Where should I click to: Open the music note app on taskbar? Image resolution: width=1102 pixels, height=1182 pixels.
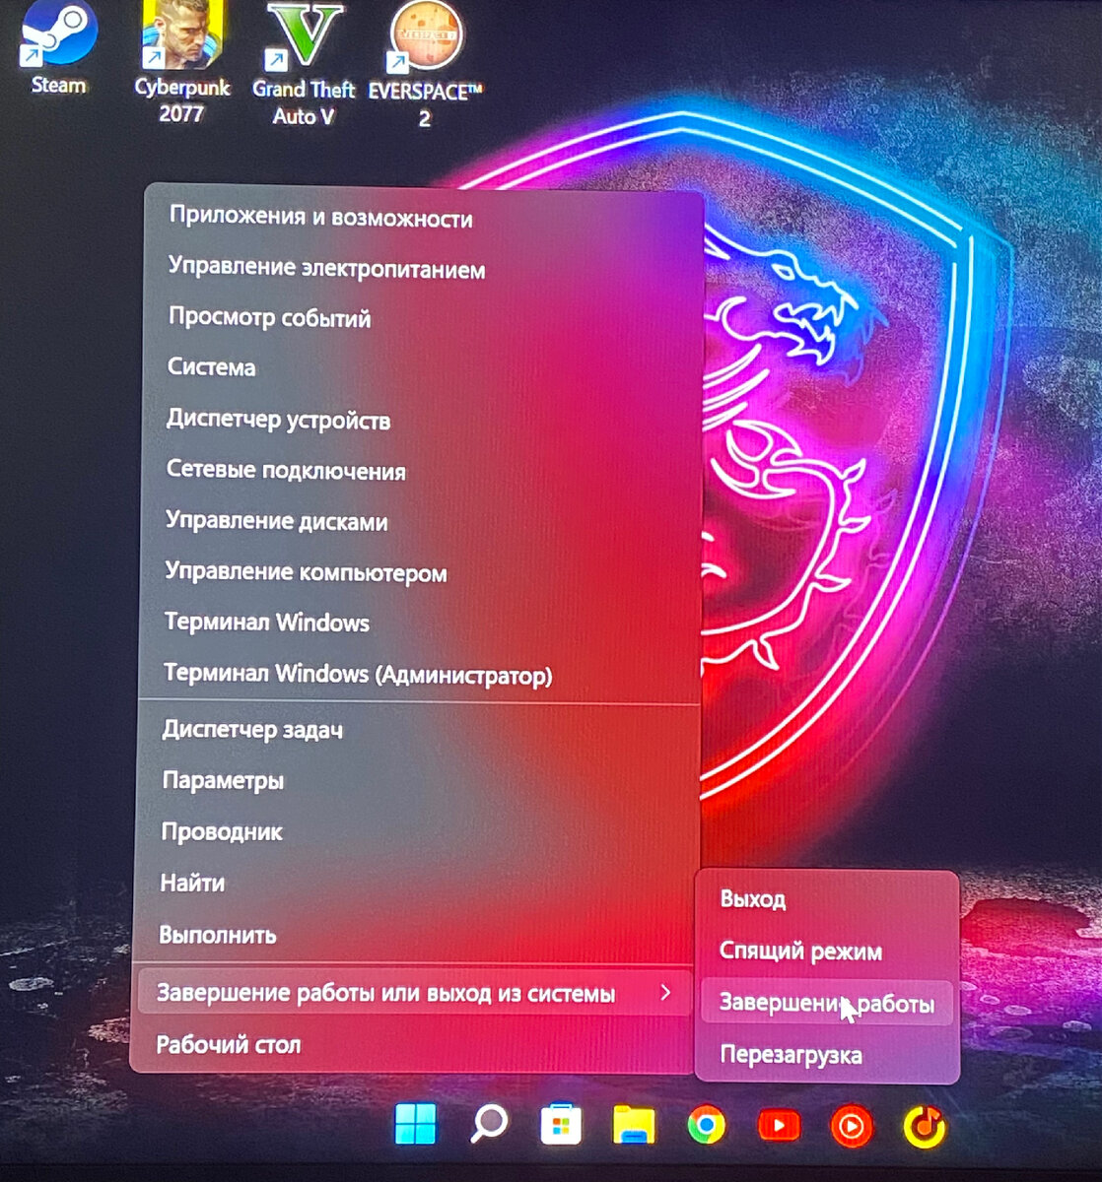925,1126
